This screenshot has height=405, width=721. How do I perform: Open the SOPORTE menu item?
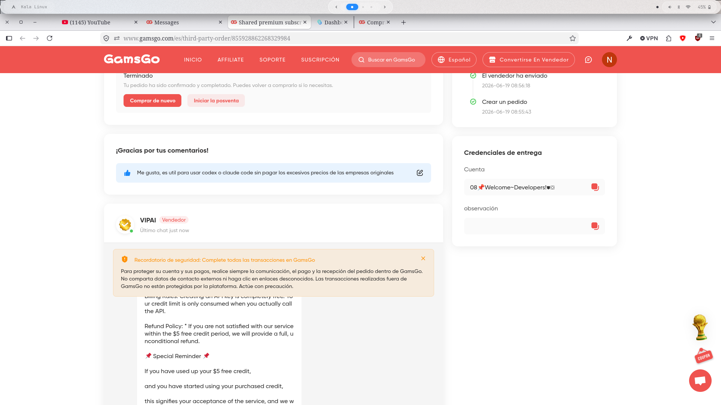pyautogui.click(x=273, y=60)
